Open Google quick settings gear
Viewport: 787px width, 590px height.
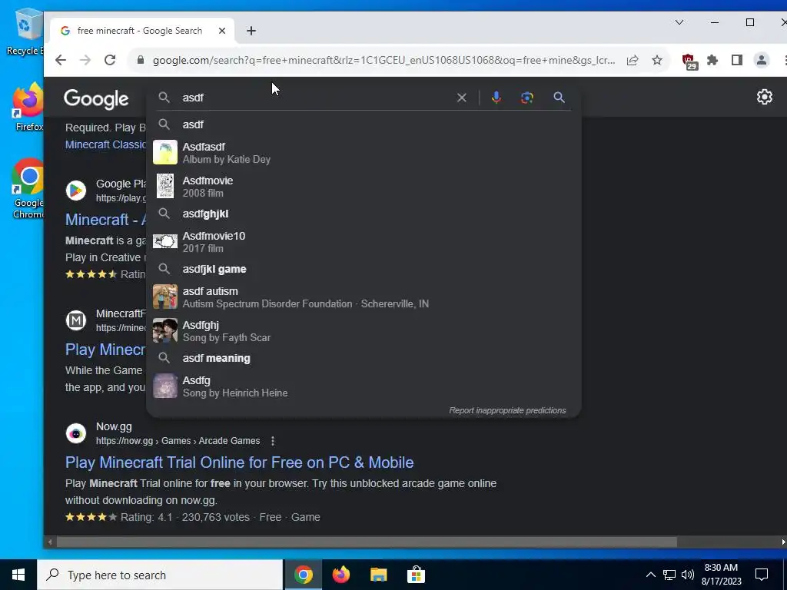pos(765,97)
